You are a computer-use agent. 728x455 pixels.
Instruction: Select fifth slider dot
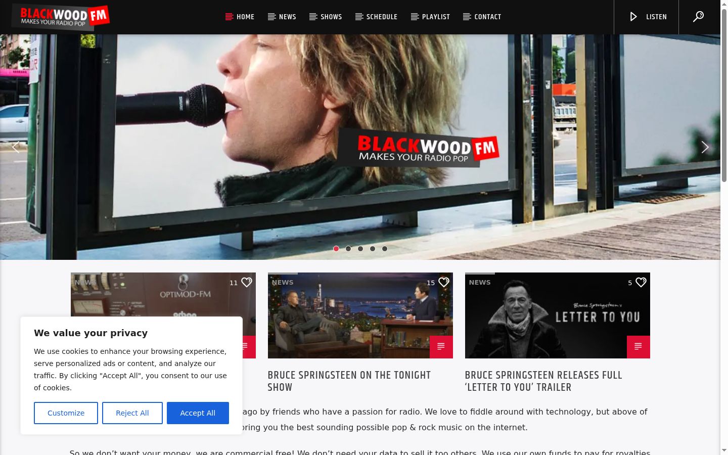pyautogui.click(x=385, y=249)
